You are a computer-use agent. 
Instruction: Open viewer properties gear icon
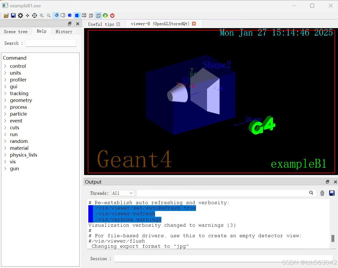click(x=20, y=16)
